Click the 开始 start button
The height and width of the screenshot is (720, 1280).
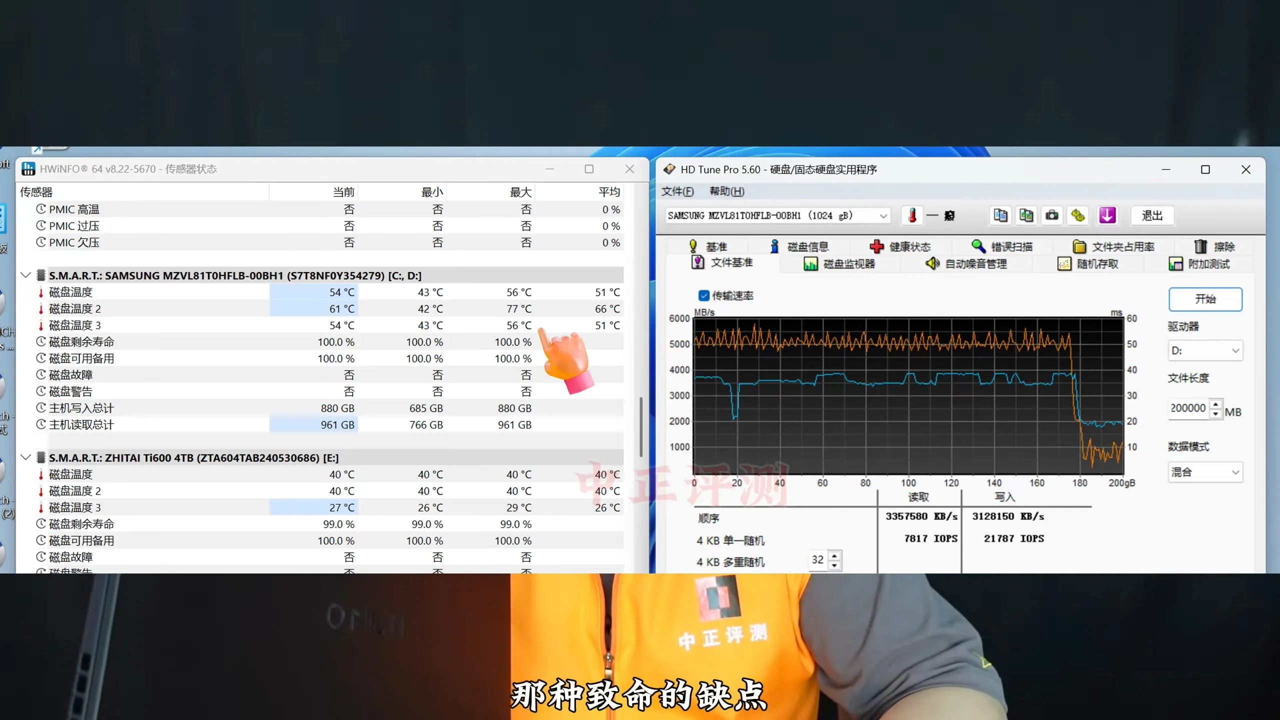pyautogui.click(x=1205, y=299)
